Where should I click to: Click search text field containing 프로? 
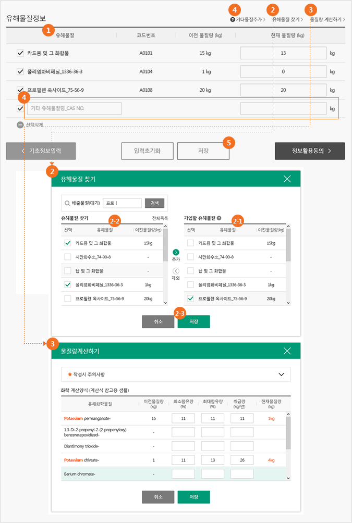(x=122, y=203)
